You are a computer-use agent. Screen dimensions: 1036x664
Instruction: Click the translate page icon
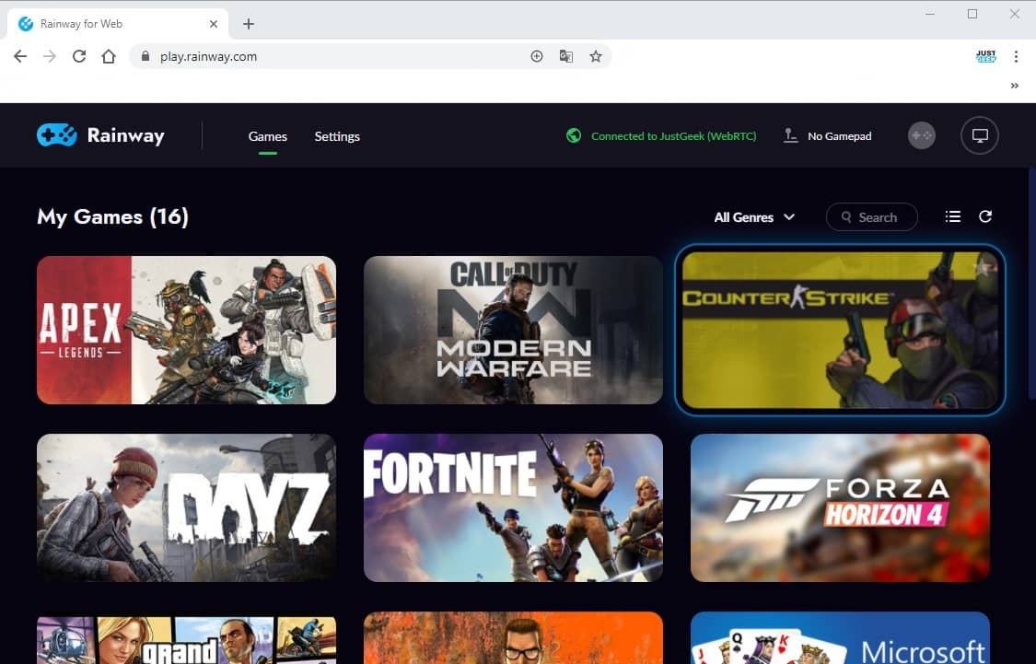[x=566, y=56]
